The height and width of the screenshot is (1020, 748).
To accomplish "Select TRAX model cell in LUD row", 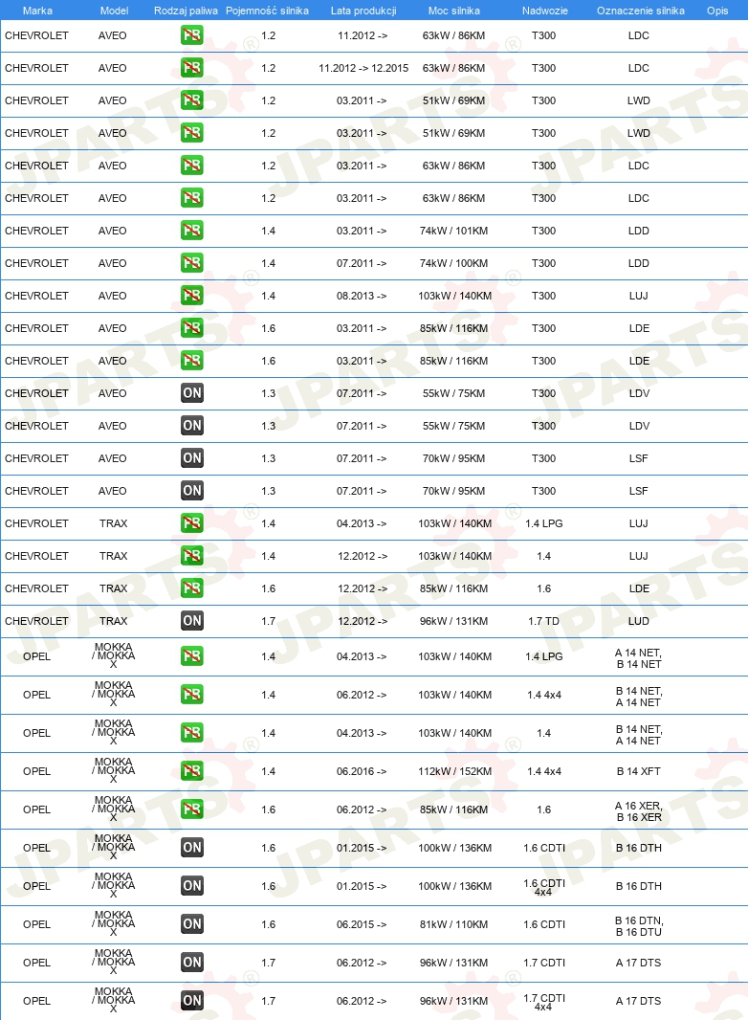I will tap(113, 621).
